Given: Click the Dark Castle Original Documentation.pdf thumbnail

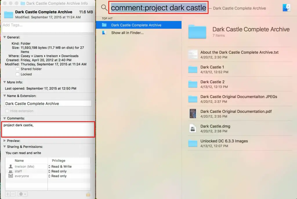Looking at the screenshot, I should 193,114.
